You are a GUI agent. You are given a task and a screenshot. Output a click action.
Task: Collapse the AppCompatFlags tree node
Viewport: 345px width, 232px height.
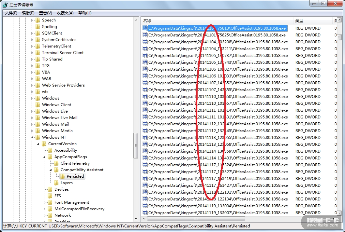pos(44,157)
